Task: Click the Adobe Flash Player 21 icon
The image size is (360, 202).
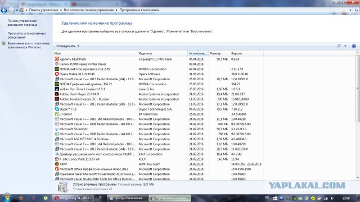Action: 57,94
